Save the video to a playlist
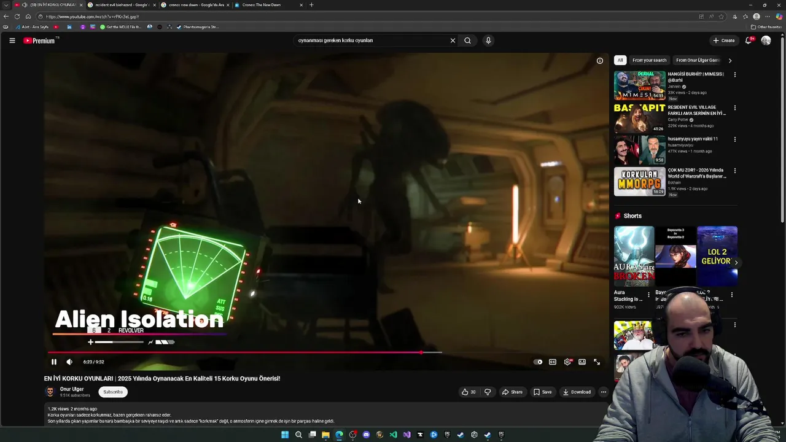 click(542, 392)
